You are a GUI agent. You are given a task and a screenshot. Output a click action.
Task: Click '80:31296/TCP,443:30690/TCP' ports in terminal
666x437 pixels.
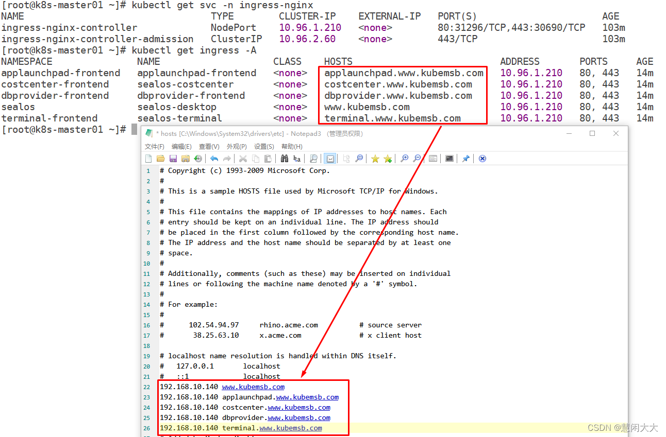coord(511,28)
